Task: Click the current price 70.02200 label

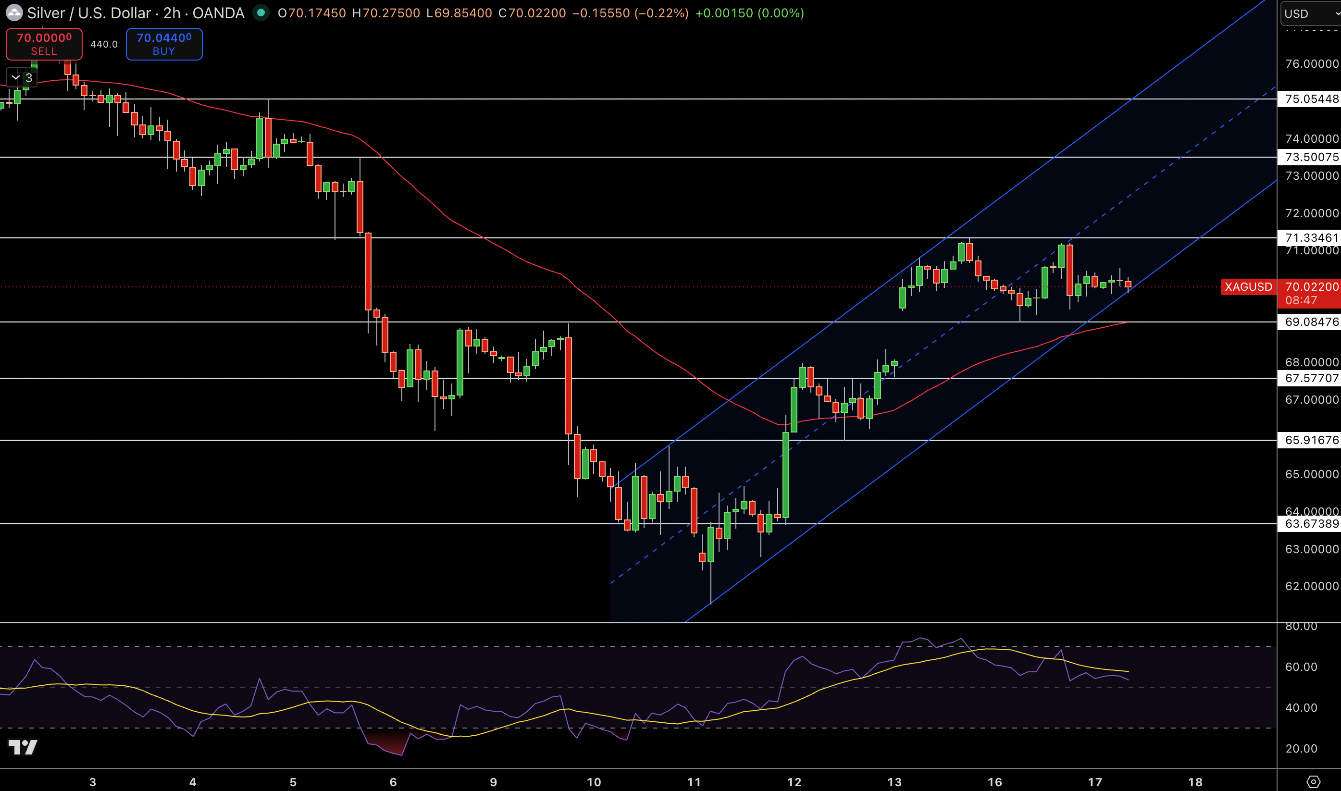Action: pos(1312,287)
